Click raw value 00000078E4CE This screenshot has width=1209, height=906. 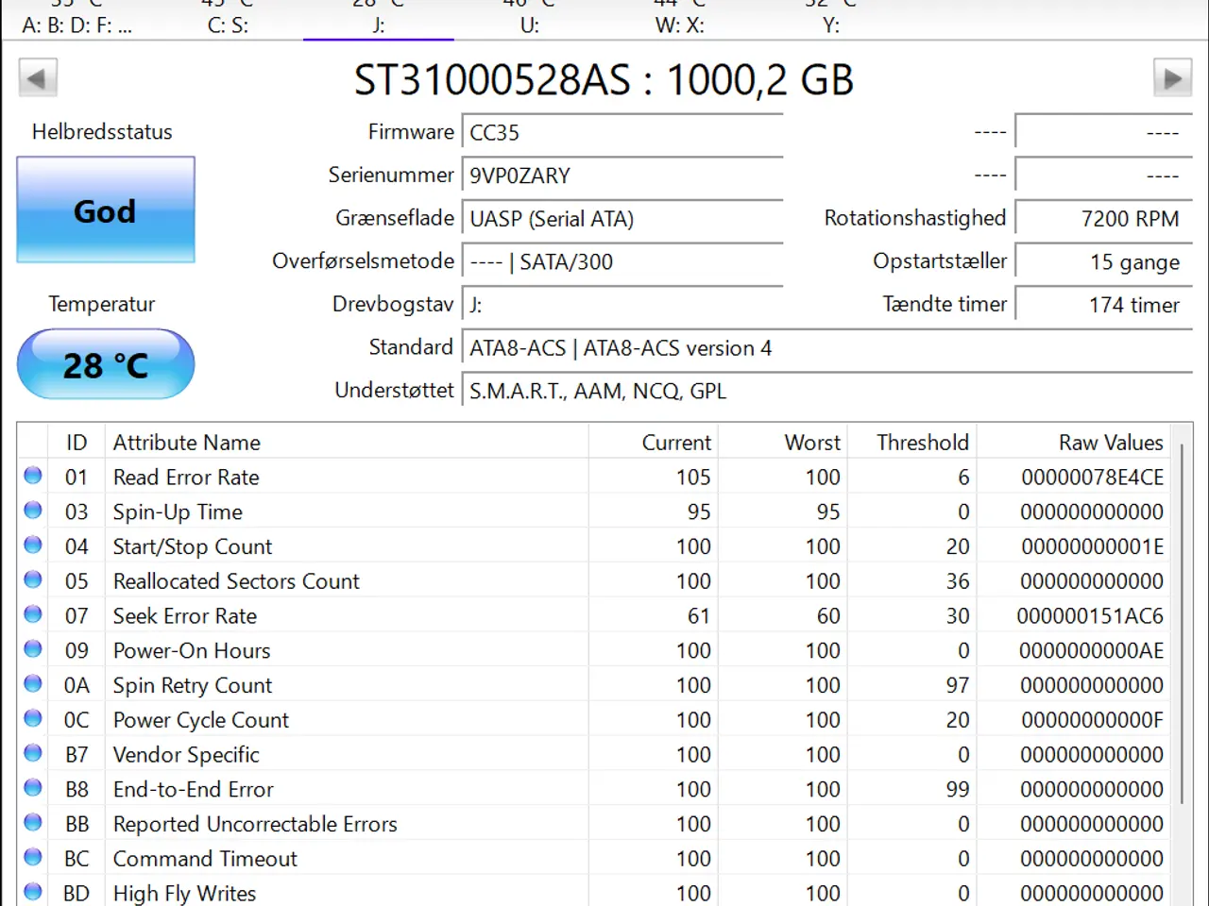click(1093, 478)
